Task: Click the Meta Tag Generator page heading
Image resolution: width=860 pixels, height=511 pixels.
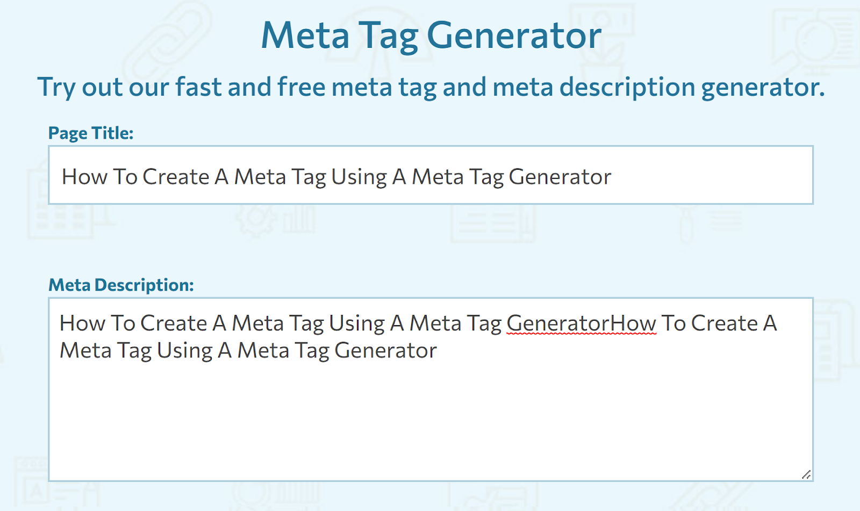Action: 430,35
